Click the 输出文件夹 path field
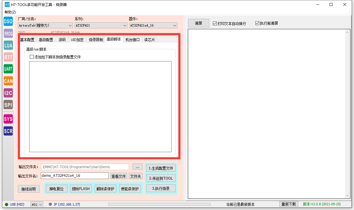This screenshot has width=354, height=210. point(85,167)
